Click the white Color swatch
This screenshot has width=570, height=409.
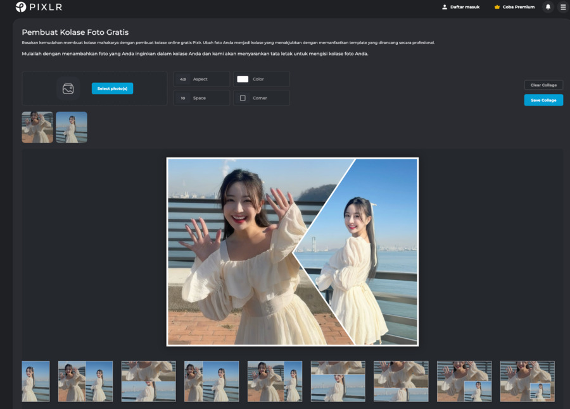[243, 79]
